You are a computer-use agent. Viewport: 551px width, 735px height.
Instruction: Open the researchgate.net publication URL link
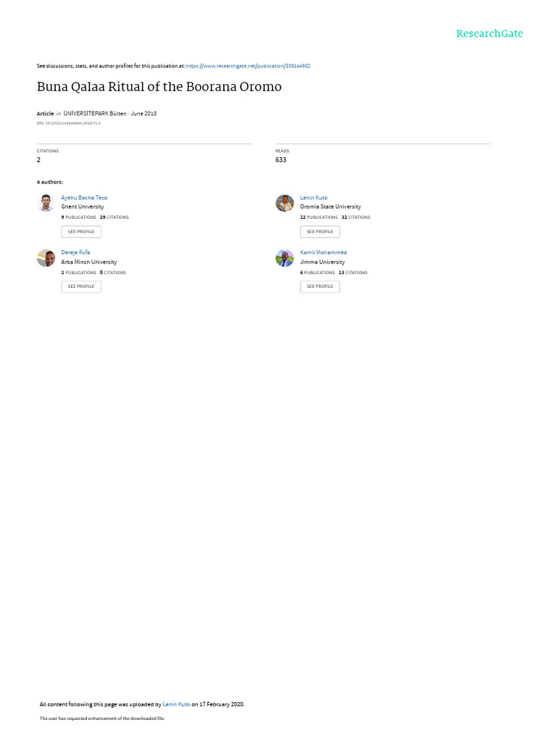(x=248, y=66)
